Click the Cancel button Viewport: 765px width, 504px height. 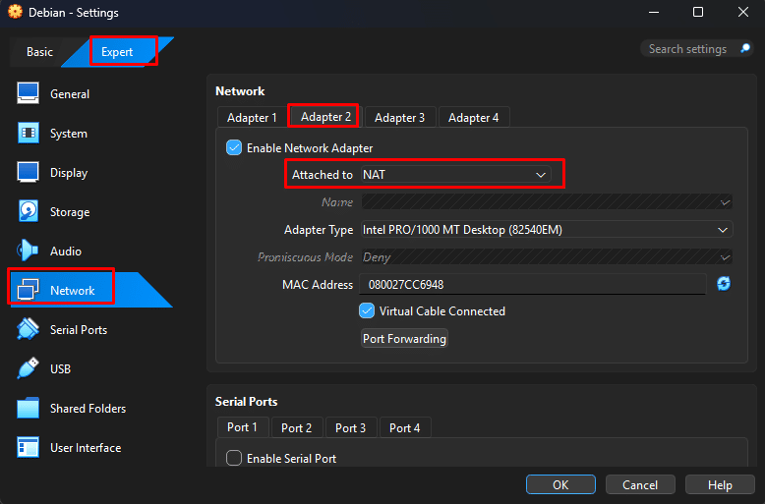[640, 484]
